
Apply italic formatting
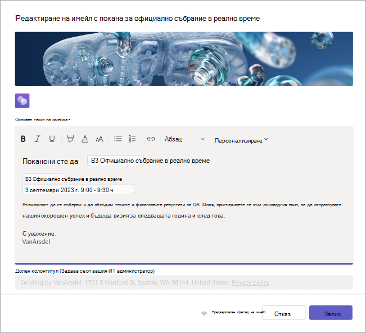(x=37, y=139)
